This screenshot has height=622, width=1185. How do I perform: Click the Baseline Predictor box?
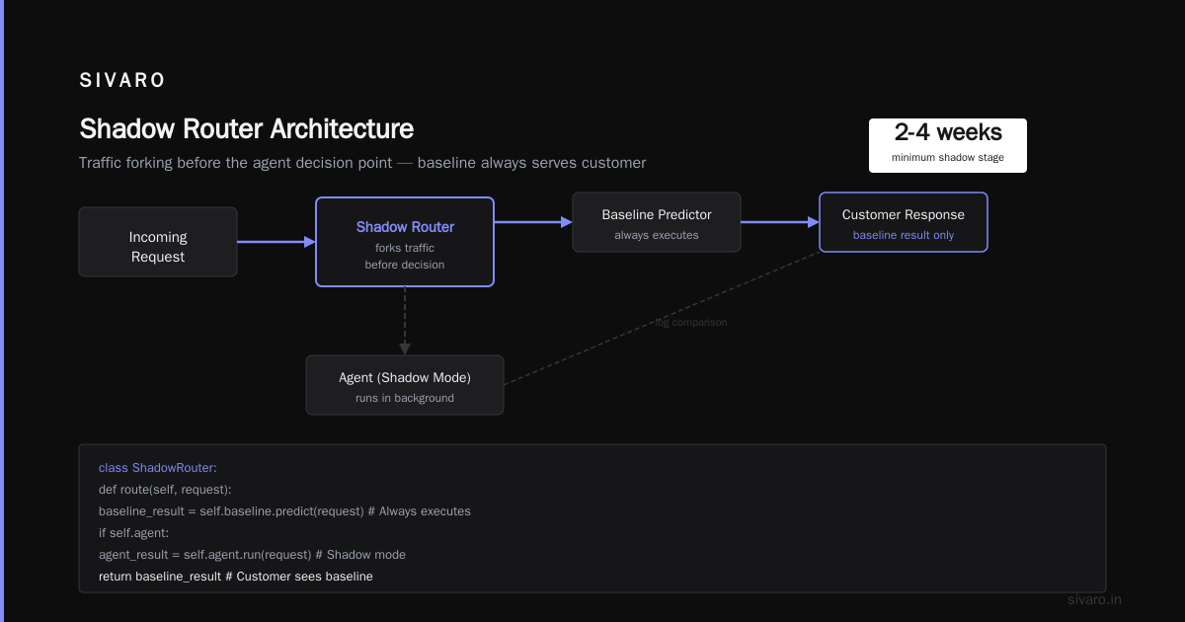pos(657,222)
